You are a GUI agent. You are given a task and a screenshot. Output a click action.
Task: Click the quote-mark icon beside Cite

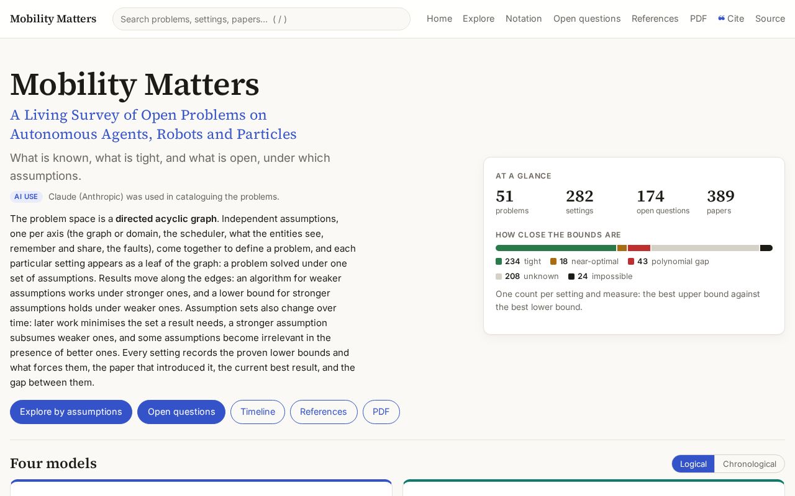pos(722,19)
